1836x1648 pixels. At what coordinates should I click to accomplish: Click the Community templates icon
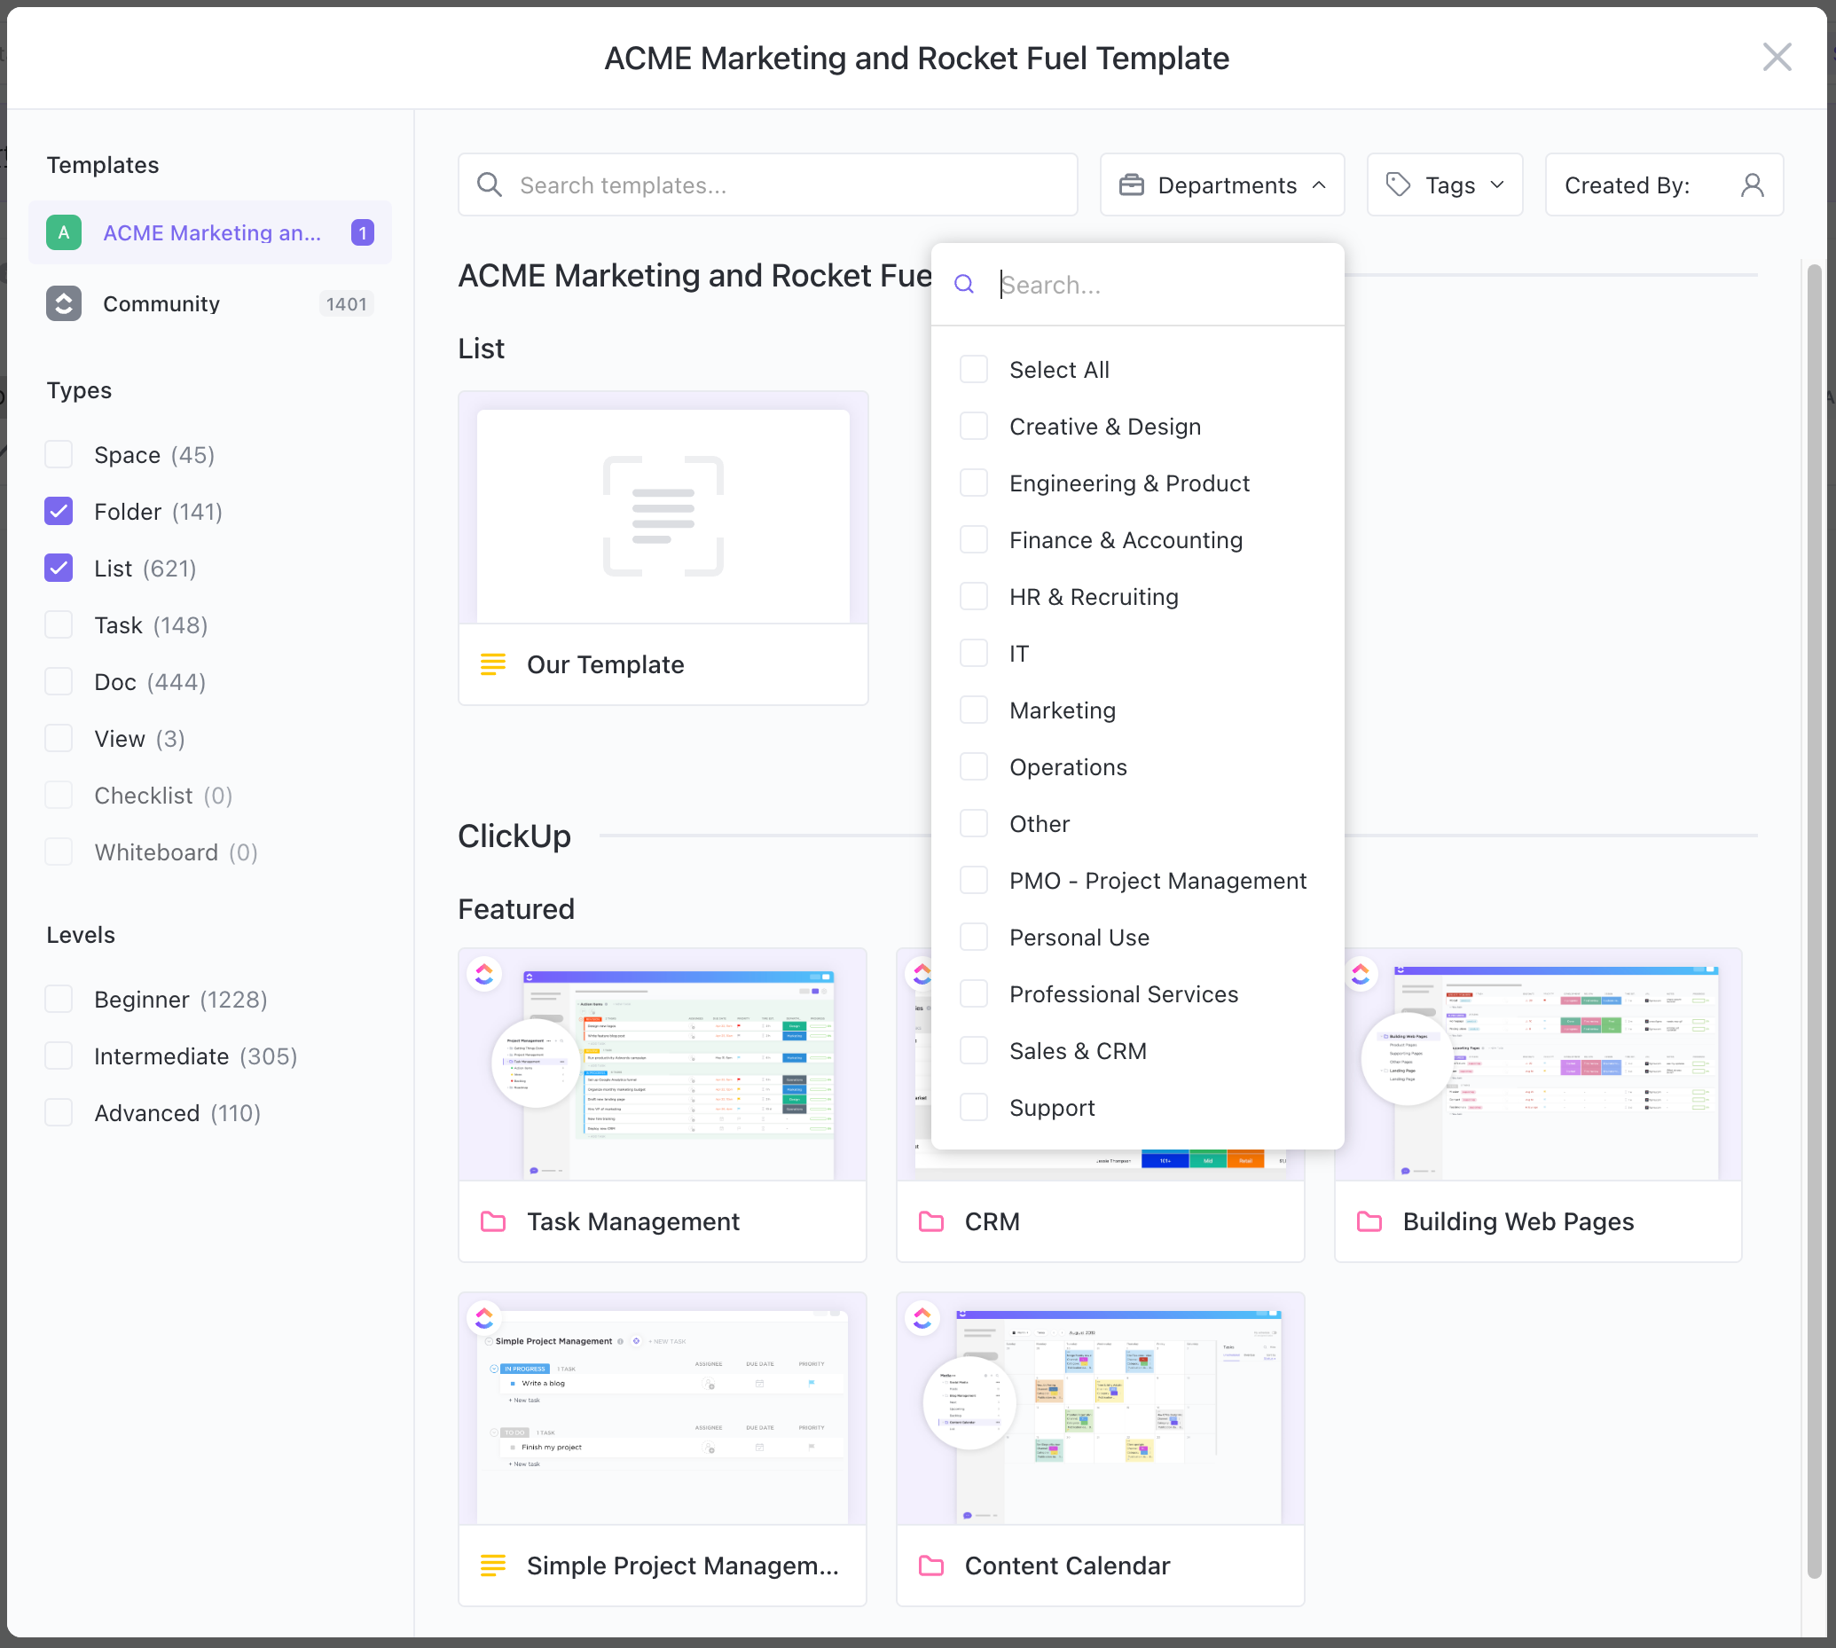coord(63,303)
